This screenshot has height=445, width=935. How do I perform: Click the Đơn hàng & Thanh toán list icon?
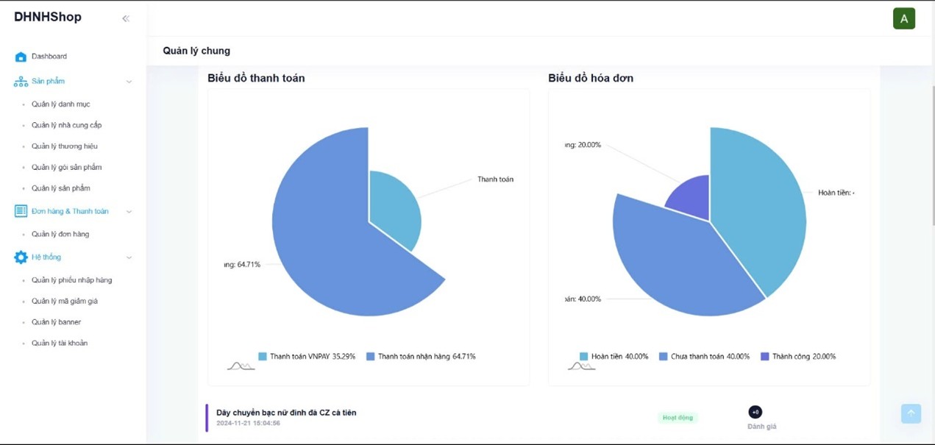click(x=21, y=211)
